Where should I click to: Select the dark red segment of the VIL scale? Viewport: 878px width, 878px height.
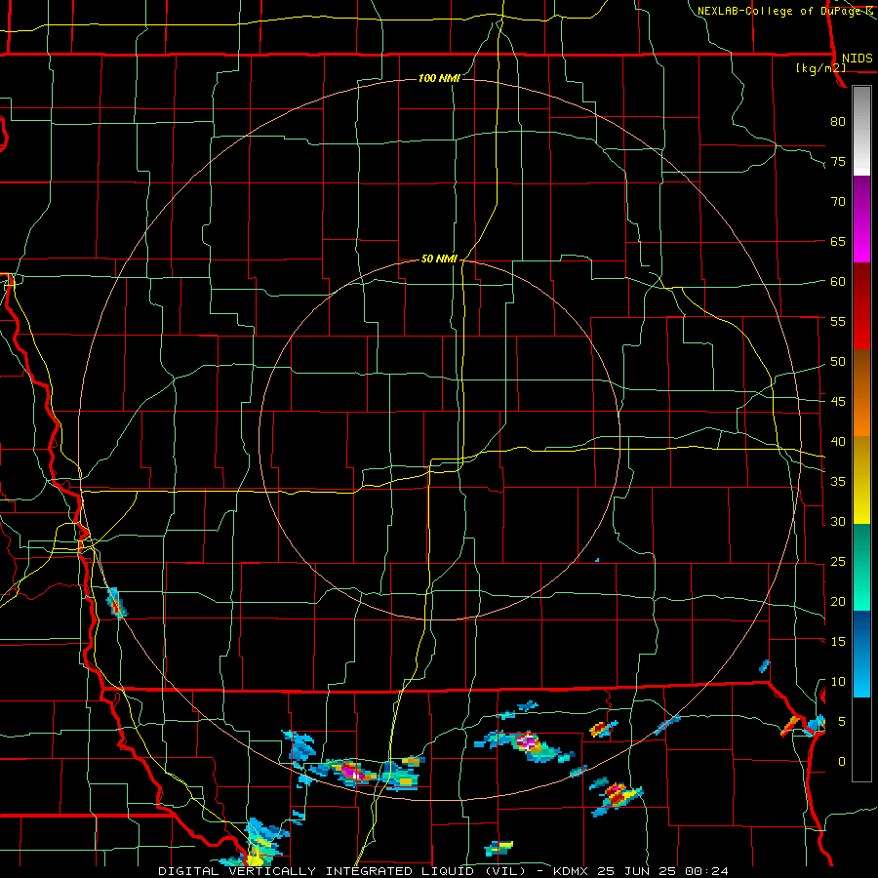pos(861,306)
